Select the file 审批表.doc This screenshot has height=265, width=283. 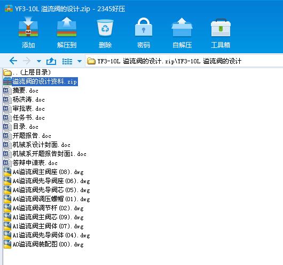point(24,109)
